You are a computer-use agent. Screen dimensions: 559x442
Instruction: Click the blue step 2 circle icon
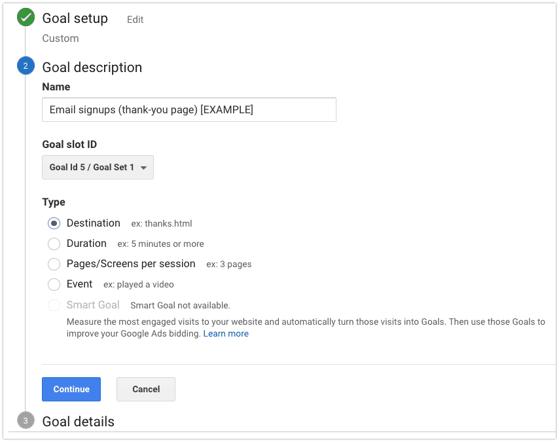point(26,65)
